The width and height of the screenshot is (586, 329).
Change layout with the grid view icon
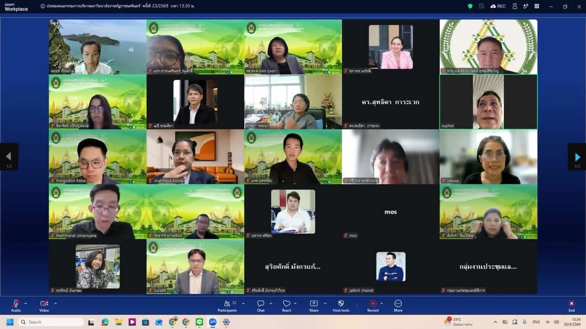click(x=537, y=6)
